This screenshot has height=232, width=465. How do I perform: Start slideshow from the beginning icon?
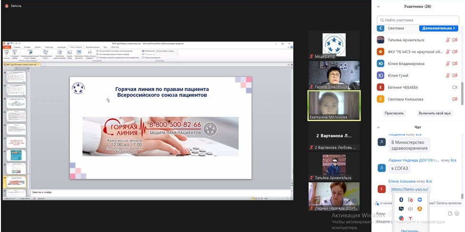(7, 52)
